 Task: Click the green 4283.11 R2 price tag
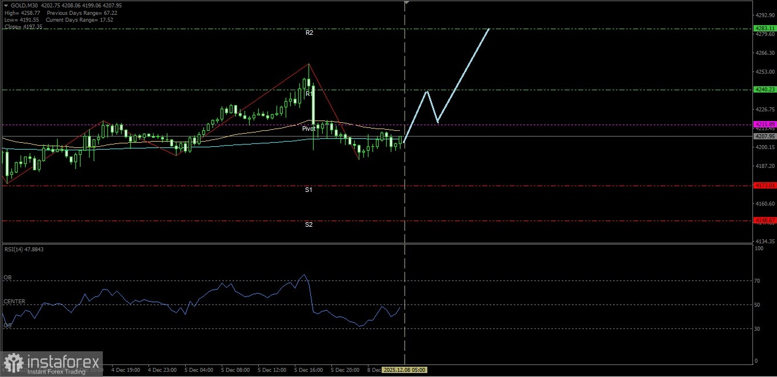click(x=764, y=29)
